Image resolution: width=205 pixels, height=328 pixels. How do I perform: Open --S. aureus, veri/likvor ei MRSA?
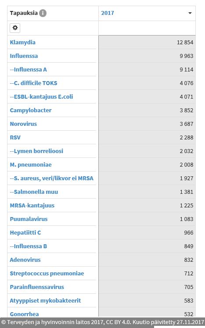[51, 178]
